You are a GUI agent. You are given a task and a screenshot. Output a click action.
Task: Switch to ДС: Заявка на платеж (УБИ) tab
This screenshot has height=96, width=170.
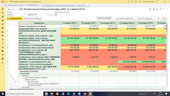(x=14, y=5)
